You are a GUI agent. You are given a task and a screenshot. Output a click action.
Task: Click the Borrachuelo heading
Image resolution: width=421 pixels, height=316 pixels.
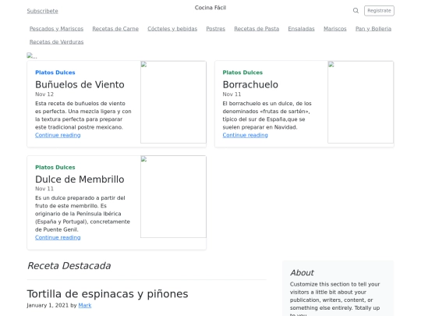250,84
